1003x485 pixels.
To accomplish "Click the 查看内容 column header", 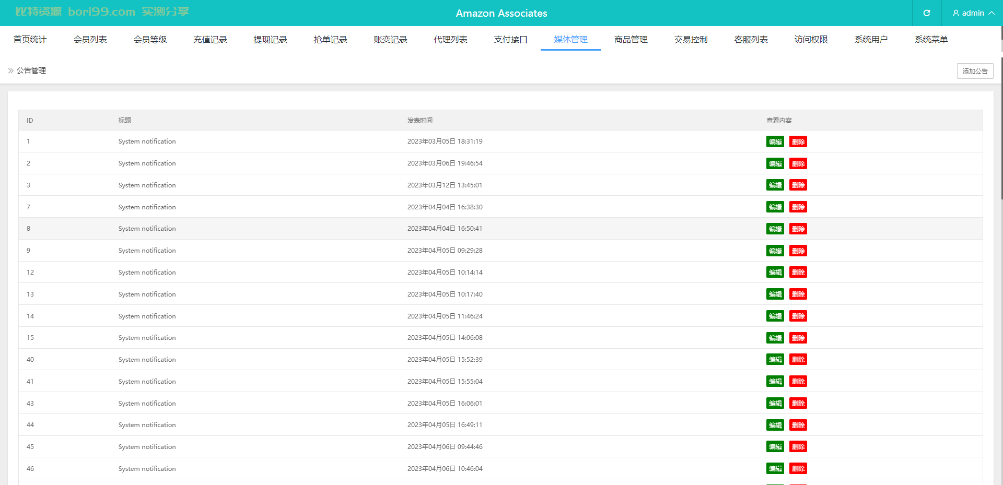I will pos(779,120).
